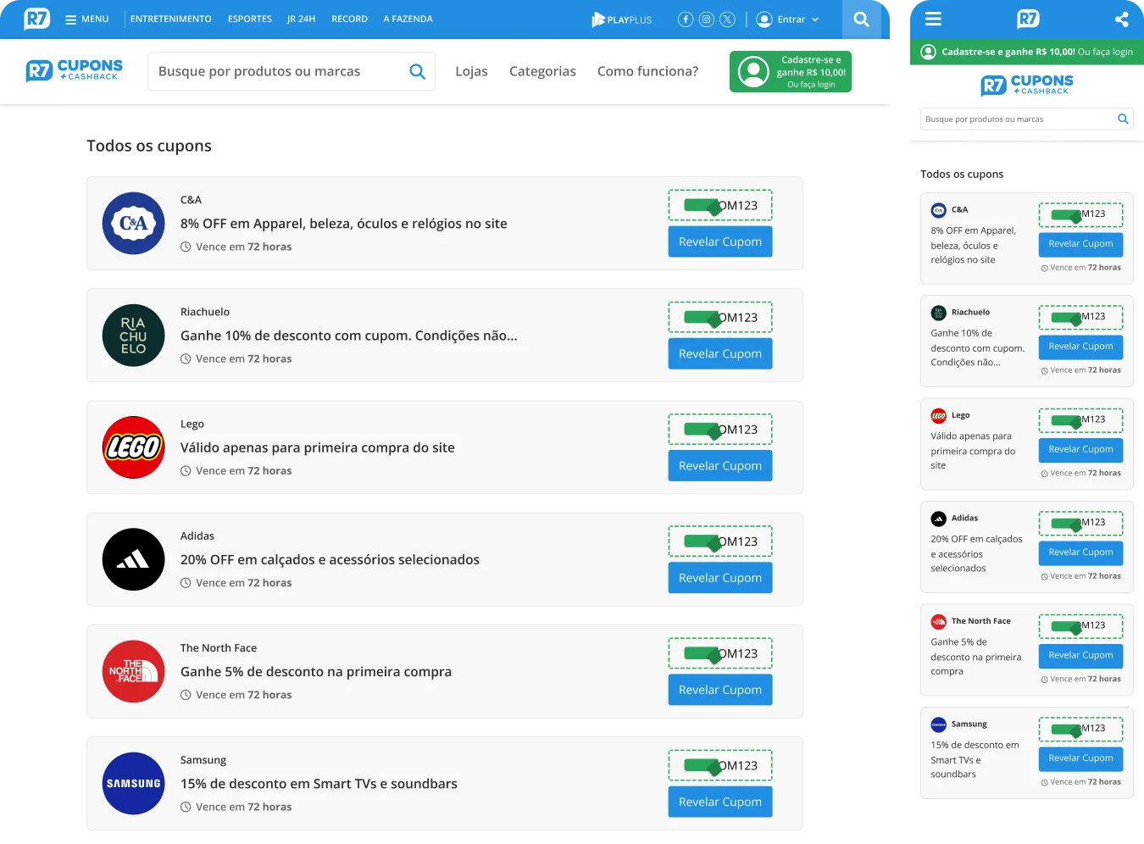Viewport: 1144px width, 844px height.
Task: Focus the desktop product search field
Action: point(292,71)
